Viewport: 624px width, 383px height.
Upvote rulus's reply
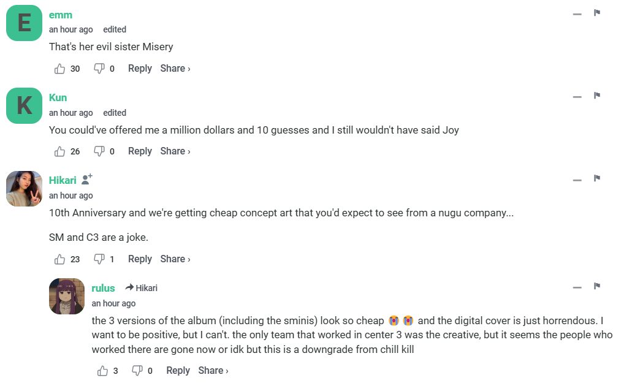pyautogui.click(x=102, y=371)
